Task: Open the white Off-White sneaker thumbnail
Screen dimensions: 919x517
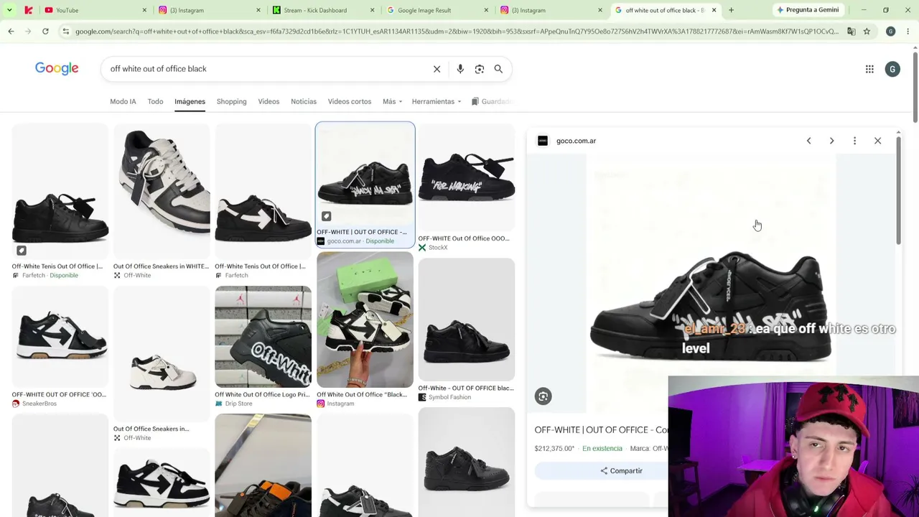Action: 162,354
